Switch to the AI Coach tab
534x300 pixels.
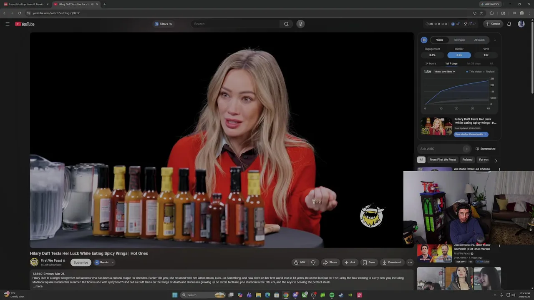(x=479, y=40)
